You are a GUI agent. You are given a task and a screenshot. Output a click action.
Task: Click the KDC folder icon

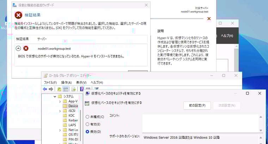click(65, 116)
